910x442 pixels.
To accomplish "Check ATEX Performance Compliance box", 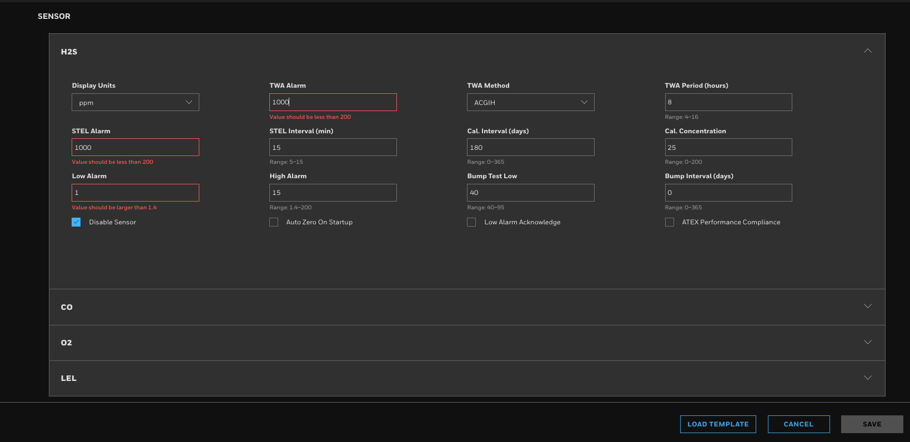I will click(x=670, y=222).
